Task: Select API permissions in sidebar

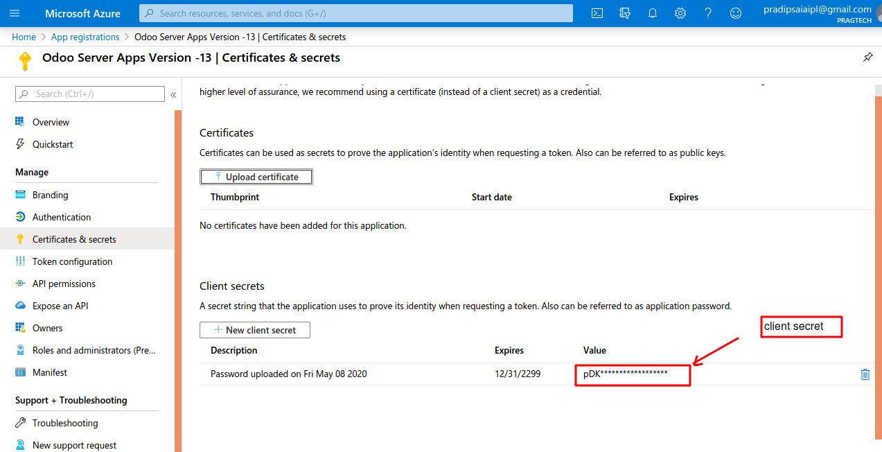Action: point(64,284)
